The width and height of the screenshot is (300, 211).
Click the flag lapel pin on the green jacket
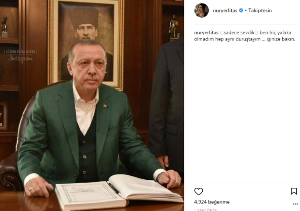(105, 105)
